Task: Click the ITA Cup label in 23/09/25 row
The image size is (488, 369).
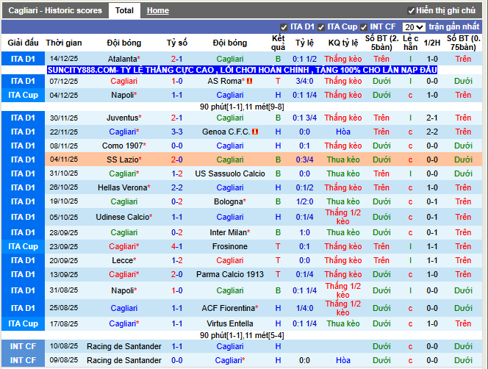Action: click(23, 246)
